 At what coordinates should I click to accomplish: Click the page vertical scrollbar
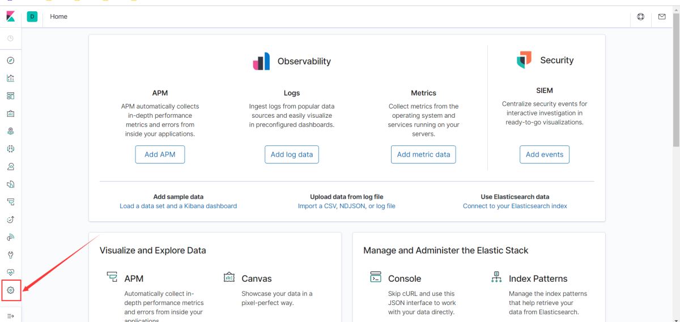(x=675, y=113)
